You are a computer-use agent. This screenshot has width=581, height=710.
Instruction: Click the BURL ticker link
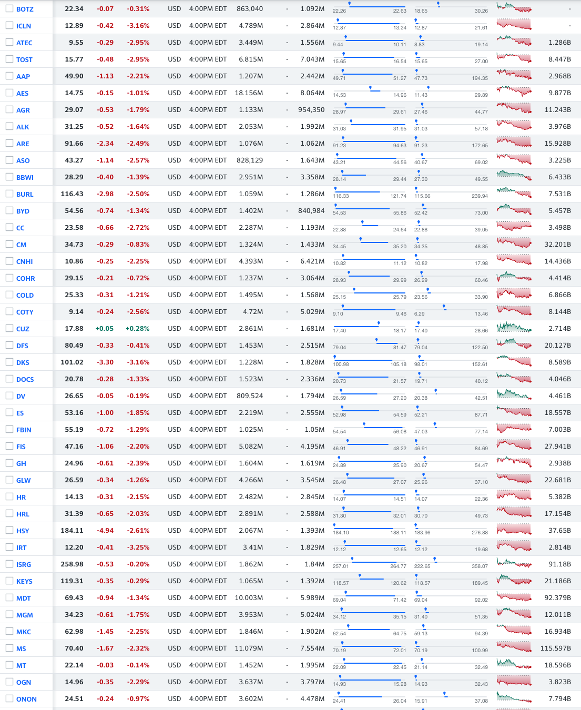[x=25, y=195]
